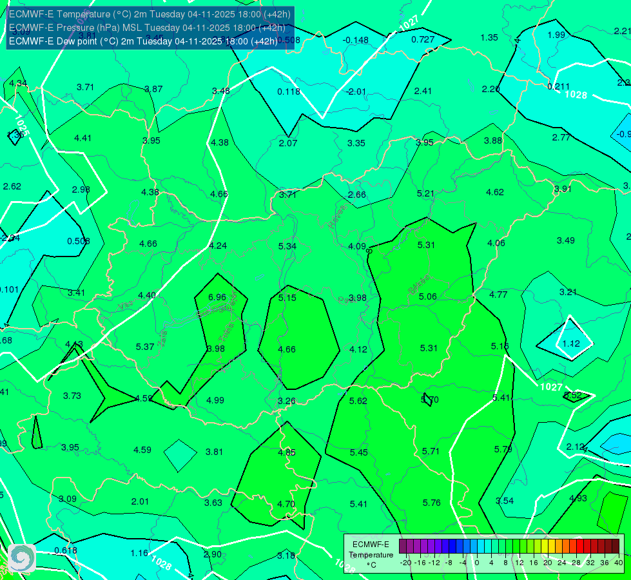Select the ECMWF-E Temperature 2m layer label
The height and width of the screenshot is (580, 631).
[150, 14]
